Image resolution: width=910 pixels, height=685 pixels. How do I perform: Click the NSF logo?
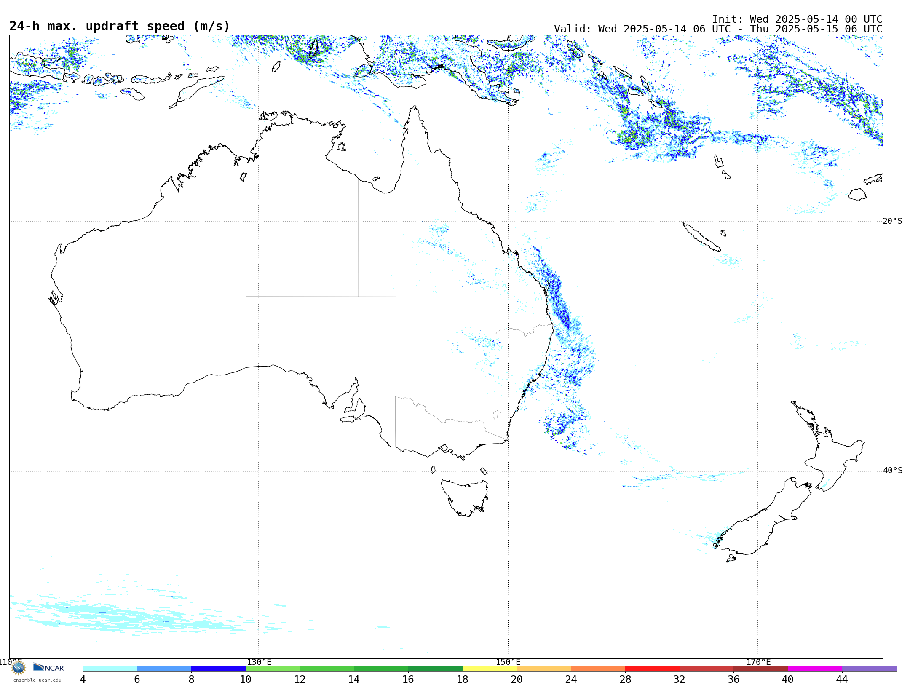19,668
